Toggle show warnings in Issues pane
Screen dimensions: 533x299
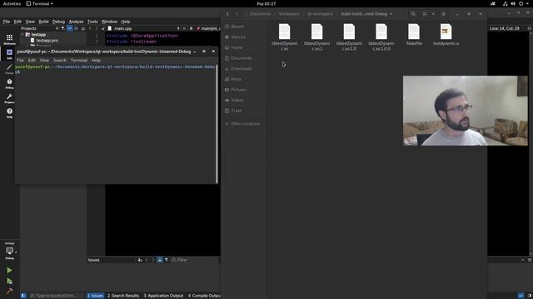pos(159,260)
